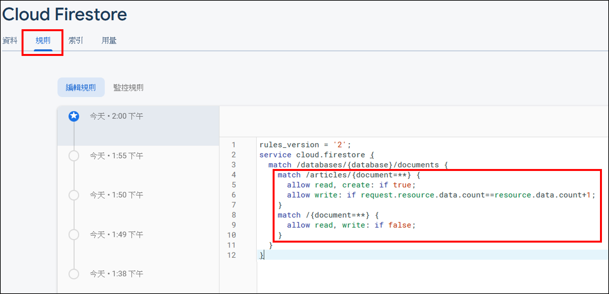Choose the 今天 1:50 下午 history entry label
This screenshot has height=294, width=609.
click(x=116, y=195)
